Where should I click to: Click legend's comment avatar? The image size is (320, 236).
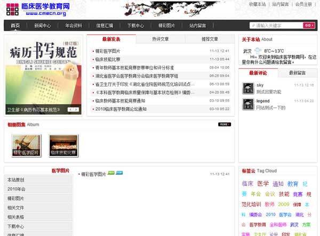(247, 104)
